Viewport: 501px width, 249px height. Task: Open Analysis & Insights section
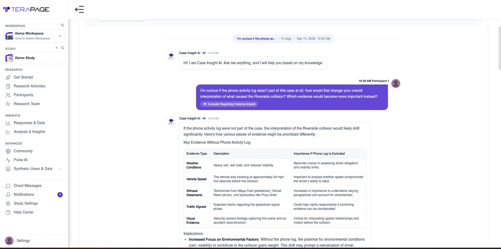[29, 132]
